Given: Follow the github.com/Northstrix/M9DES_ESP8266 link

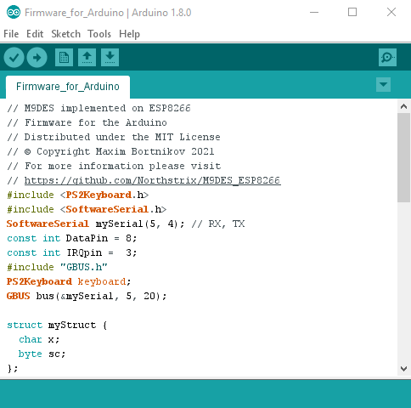Looking at the screenshot, I should 153,180.
